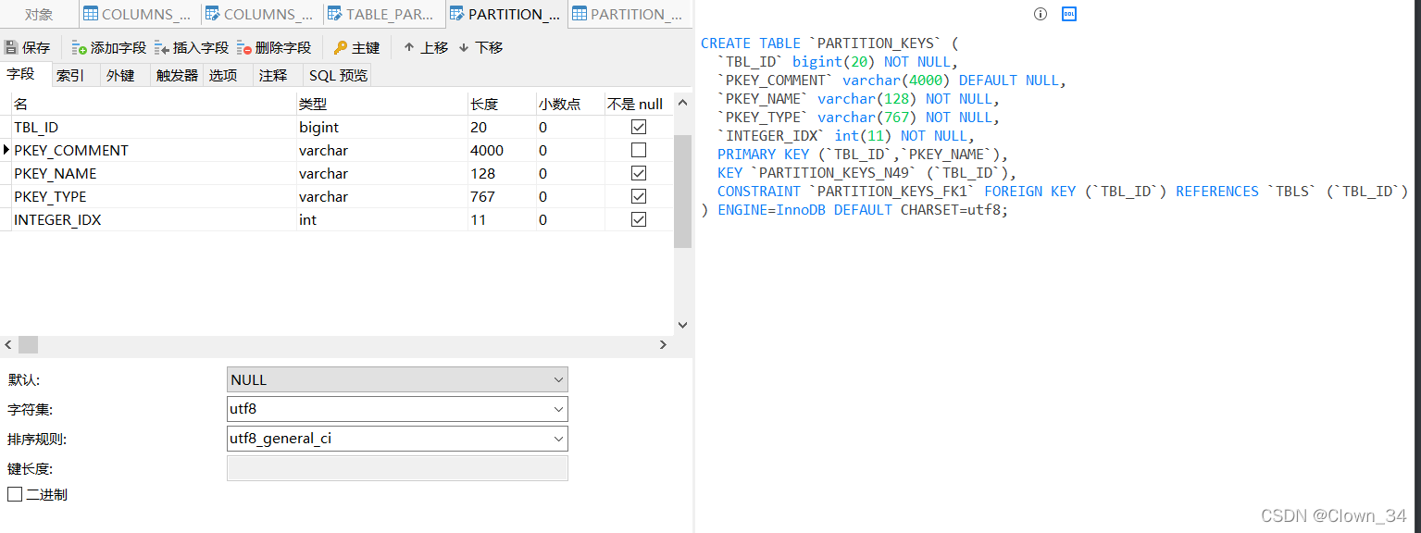Image resolution: width=1421 pixels, height=533 pixels.
Task: Switch to the 对象 (Objects) tab
Action: click(x=39, y=14)
